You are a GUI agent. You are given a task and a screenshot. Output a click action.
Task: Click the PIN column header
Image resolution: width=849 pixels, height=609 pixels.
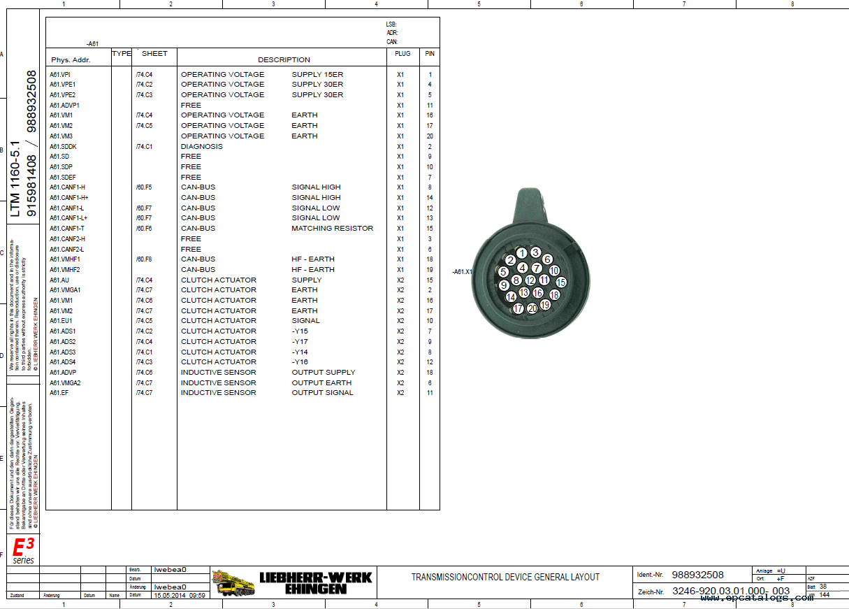click(x=430, y=54)
